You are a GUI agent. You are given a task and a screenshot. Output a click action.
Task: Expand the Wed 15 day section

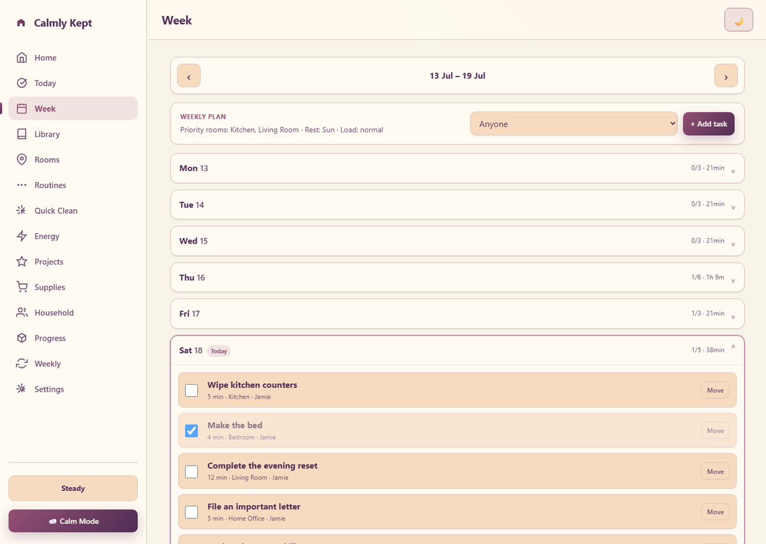coord(457,241)
